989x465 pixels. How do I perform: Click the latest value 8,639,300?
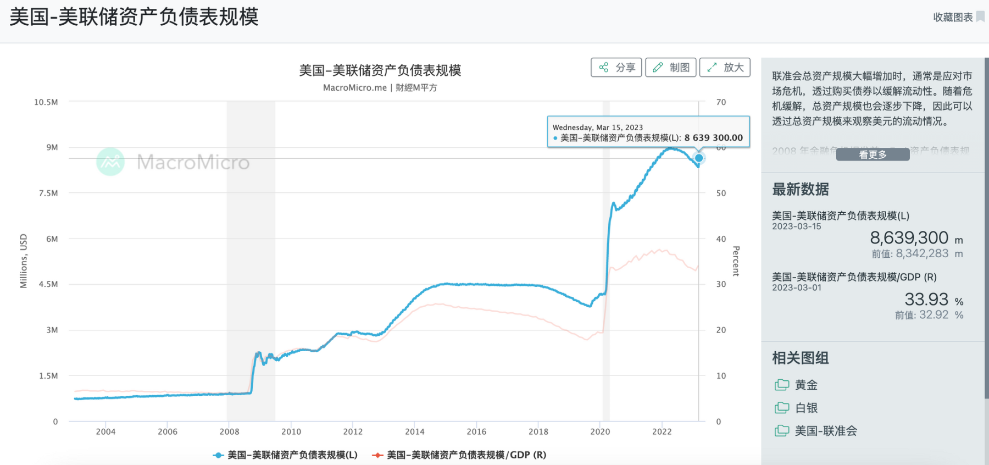(x=909, y=237)
